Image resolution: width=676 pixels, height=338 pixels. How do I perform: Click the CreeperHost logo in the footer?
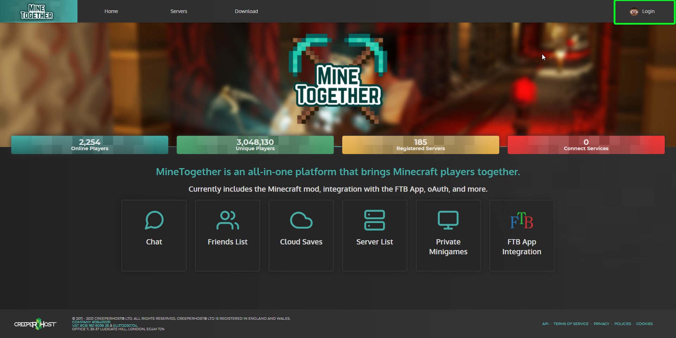[35, 324]
